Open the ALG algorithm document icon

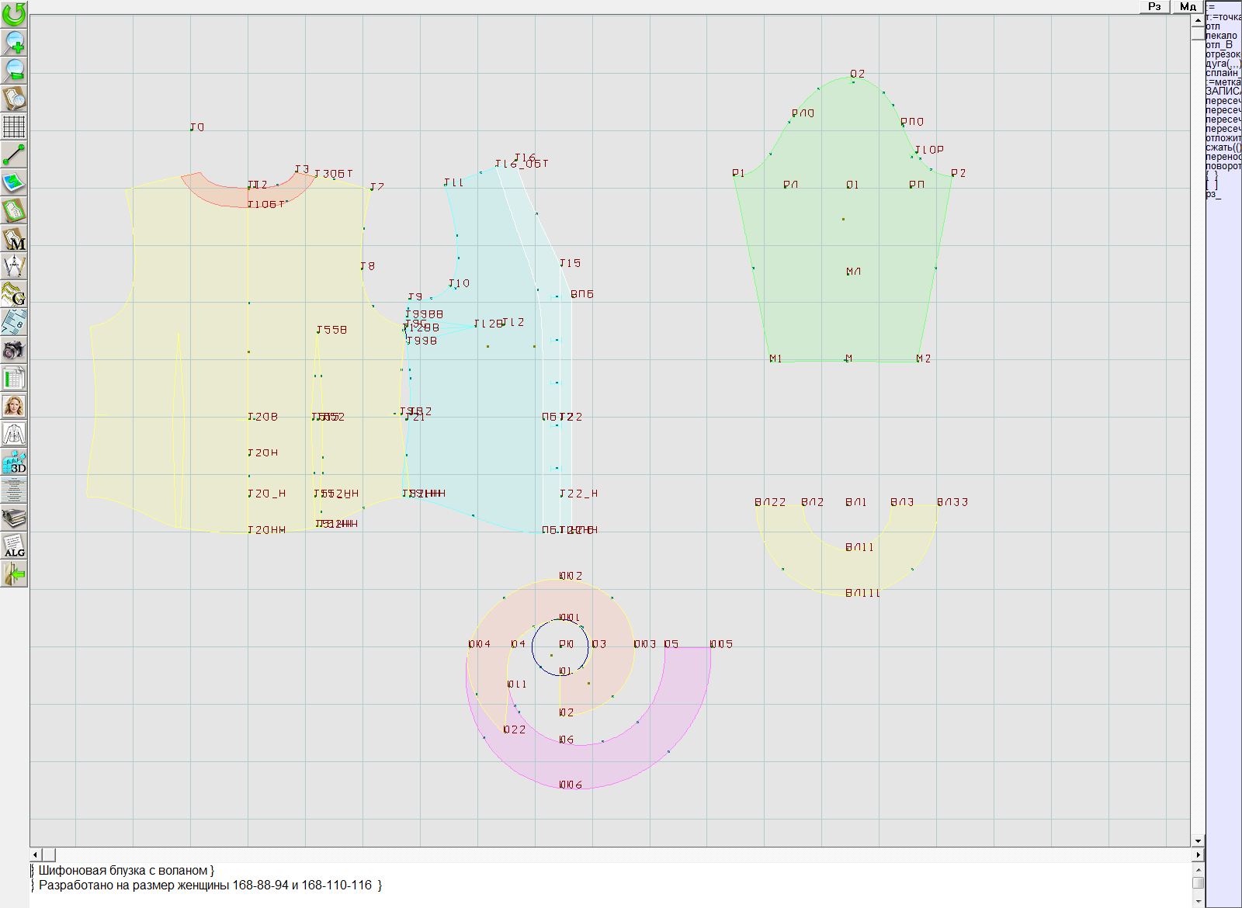14,546
